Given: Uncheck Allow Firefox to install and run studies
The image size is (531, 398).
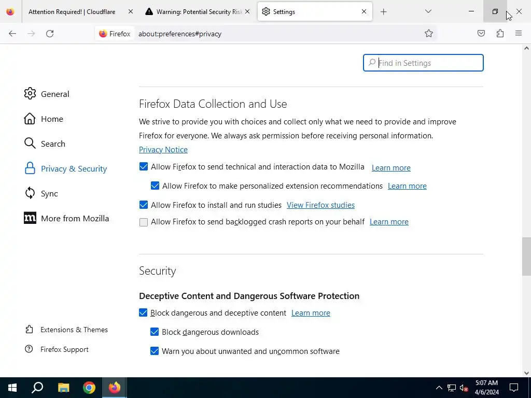Looking at the screenshot, I should (144, 205).
